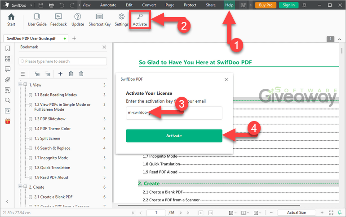
Task: Click the zoom in plus button
Action: pyautogui.click(x=322, y=213)
